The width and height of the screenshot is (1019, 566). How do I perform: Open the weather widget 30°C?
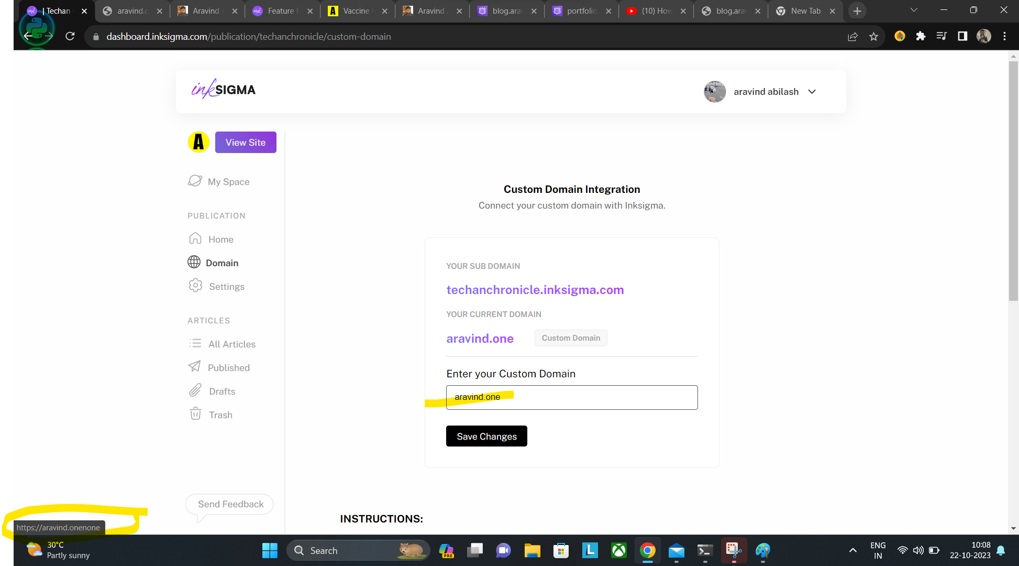coord(59,550)
